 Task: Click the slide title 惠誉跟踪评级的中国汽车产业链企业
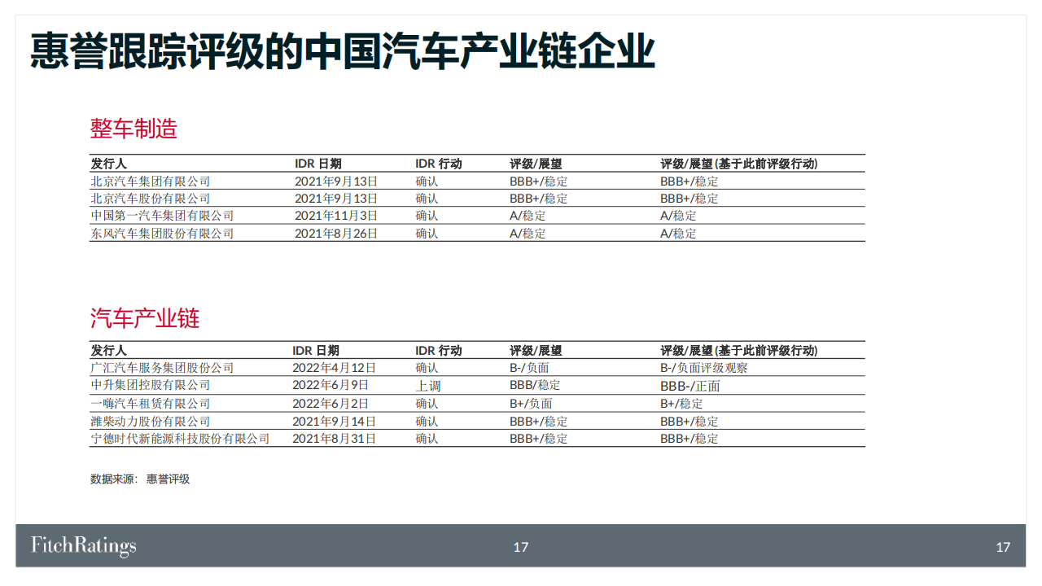click(343, 51)
